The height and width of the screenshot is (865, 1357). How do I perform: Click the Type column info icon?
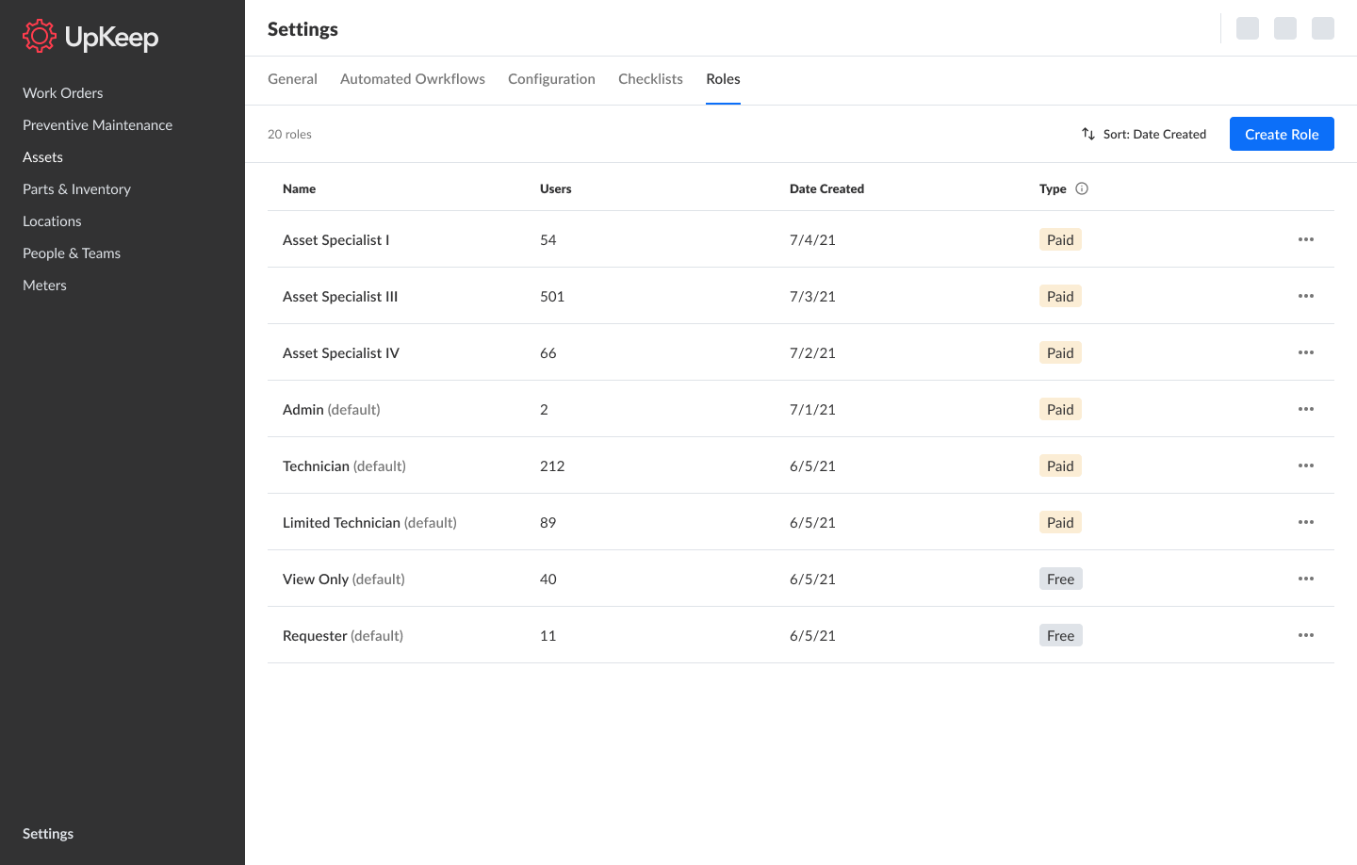pos(1082,188)
